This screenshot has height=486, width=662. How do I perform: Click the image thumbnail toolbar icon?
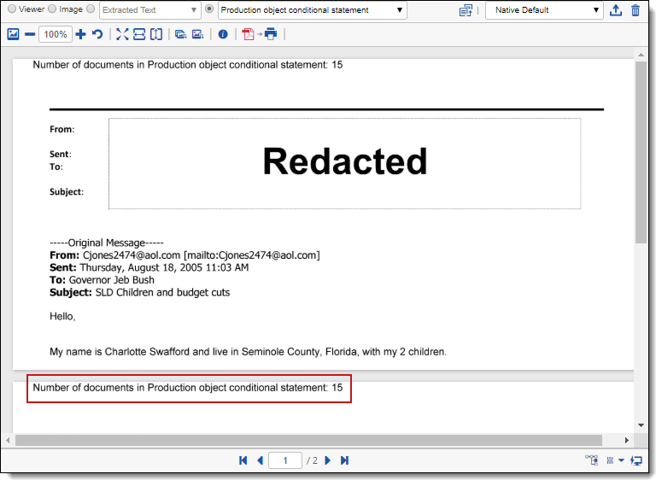pyautogui.click(x=13, y=34)
